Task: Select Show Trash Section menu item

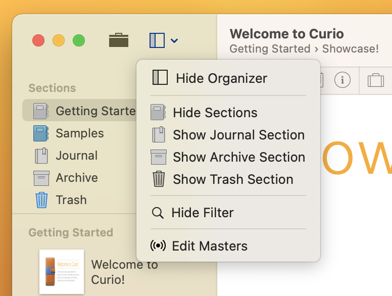Action: [228, 179]
